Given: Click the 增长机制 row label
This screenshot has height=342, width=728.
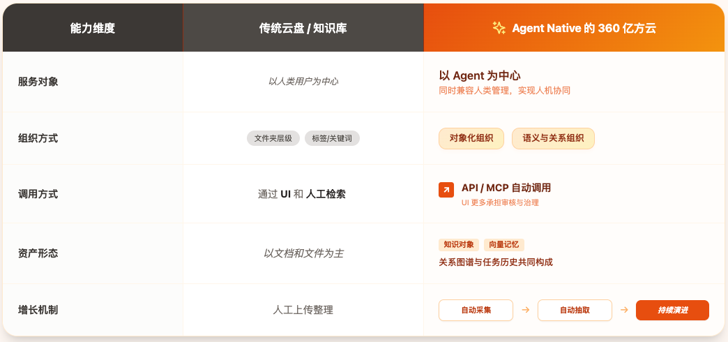Looking at the screenshot, I should click(x=38, y=309).
